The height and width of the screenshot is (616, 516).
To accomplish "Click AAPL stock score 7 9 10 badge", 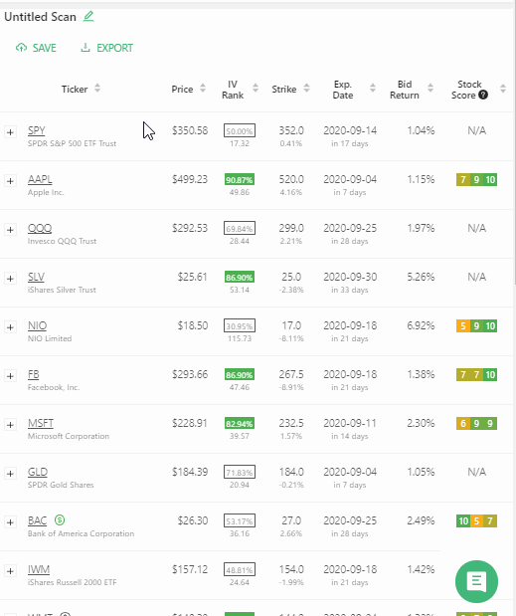I will coord(477,179).
